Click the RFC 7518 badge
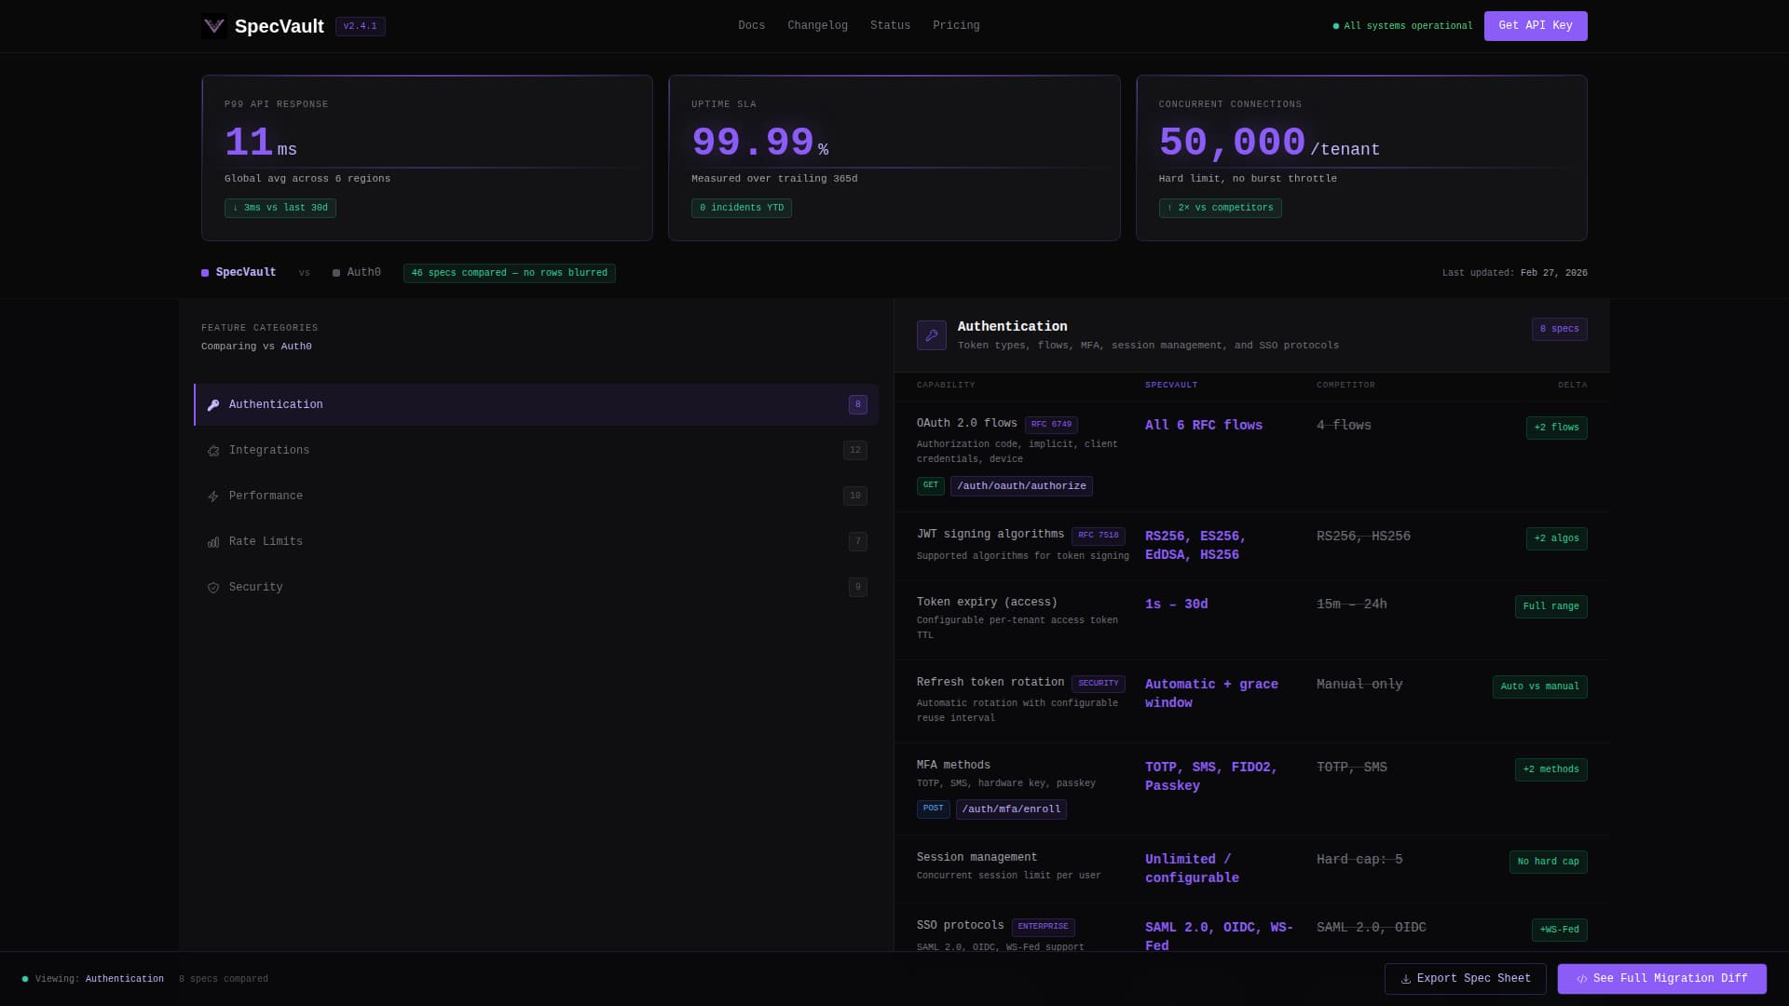The width and height of the screenshot is (1789, 1006). 1099,536
